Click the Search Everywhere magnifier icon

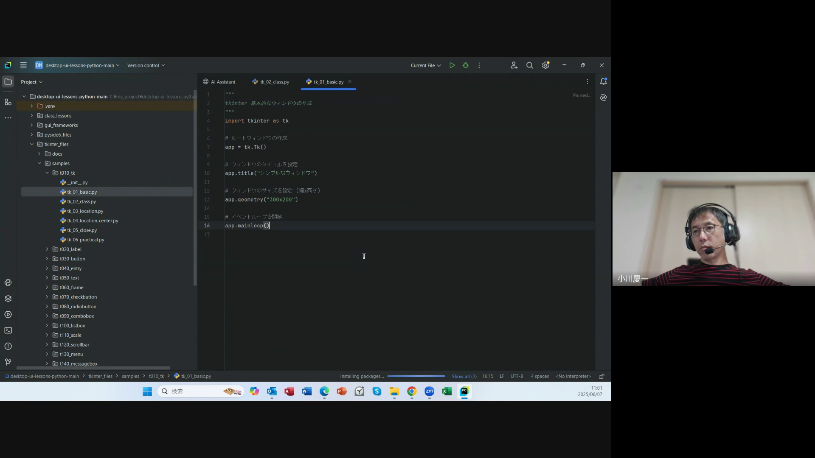point(530,65)
